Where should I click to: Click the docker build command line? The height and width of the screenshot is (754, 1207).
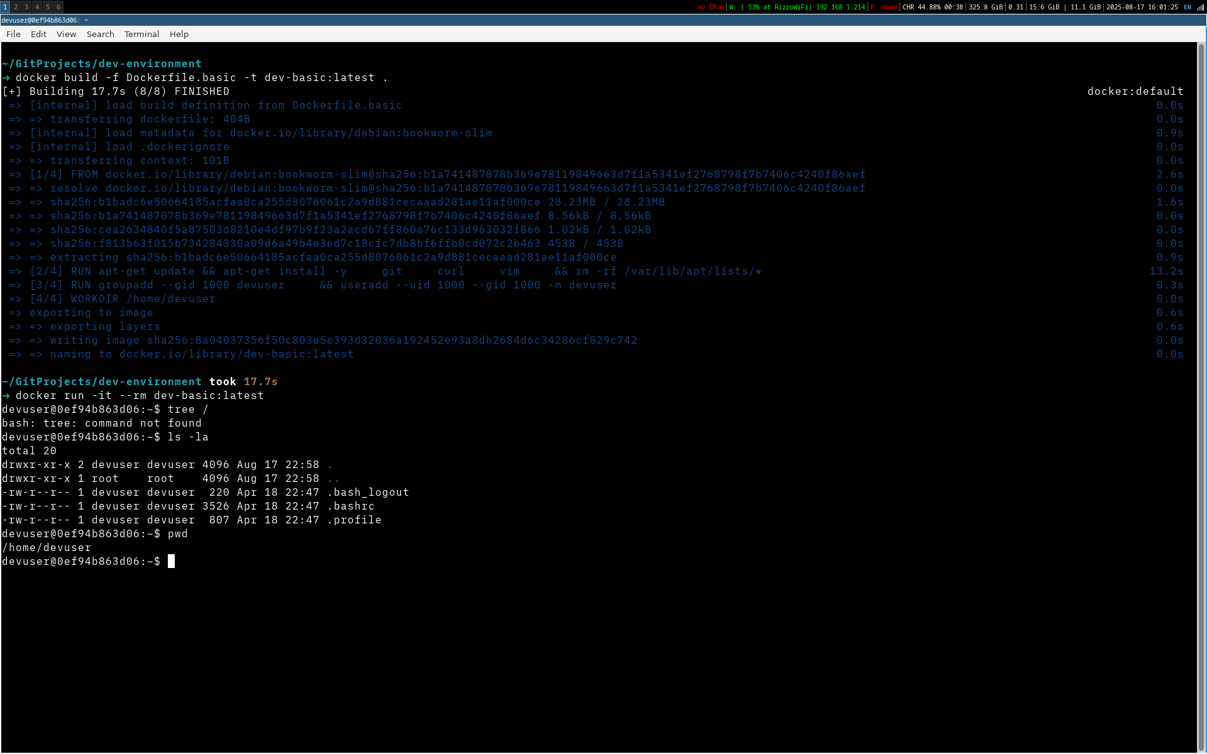pos(201,78)
